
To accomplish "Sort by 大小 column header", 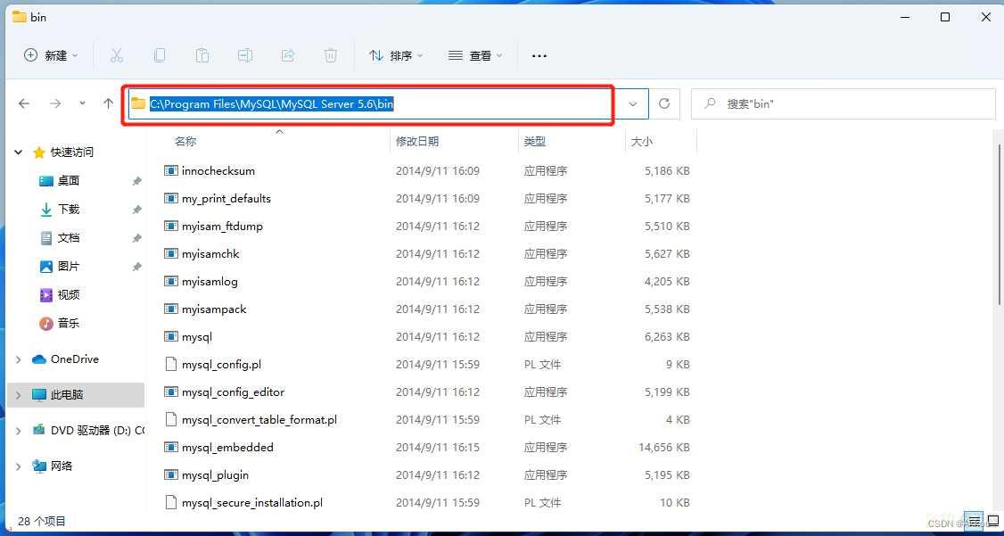I will [x=642, y=142].
